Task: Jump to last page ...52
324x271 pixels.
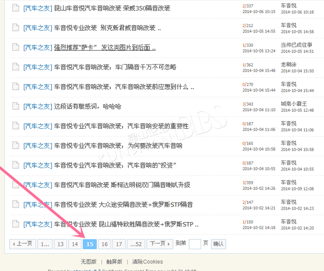Action: point(136,244)
